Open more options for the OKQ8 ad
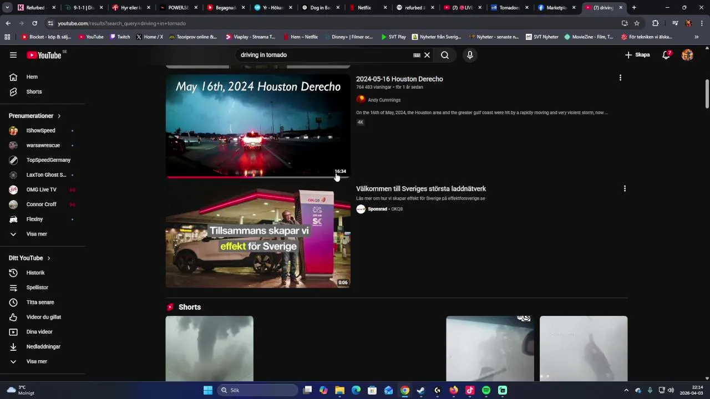This screenshot has height=399, width=710. click(x=625, y=188)
